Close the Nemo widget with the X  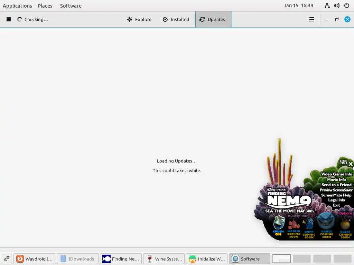351,164
